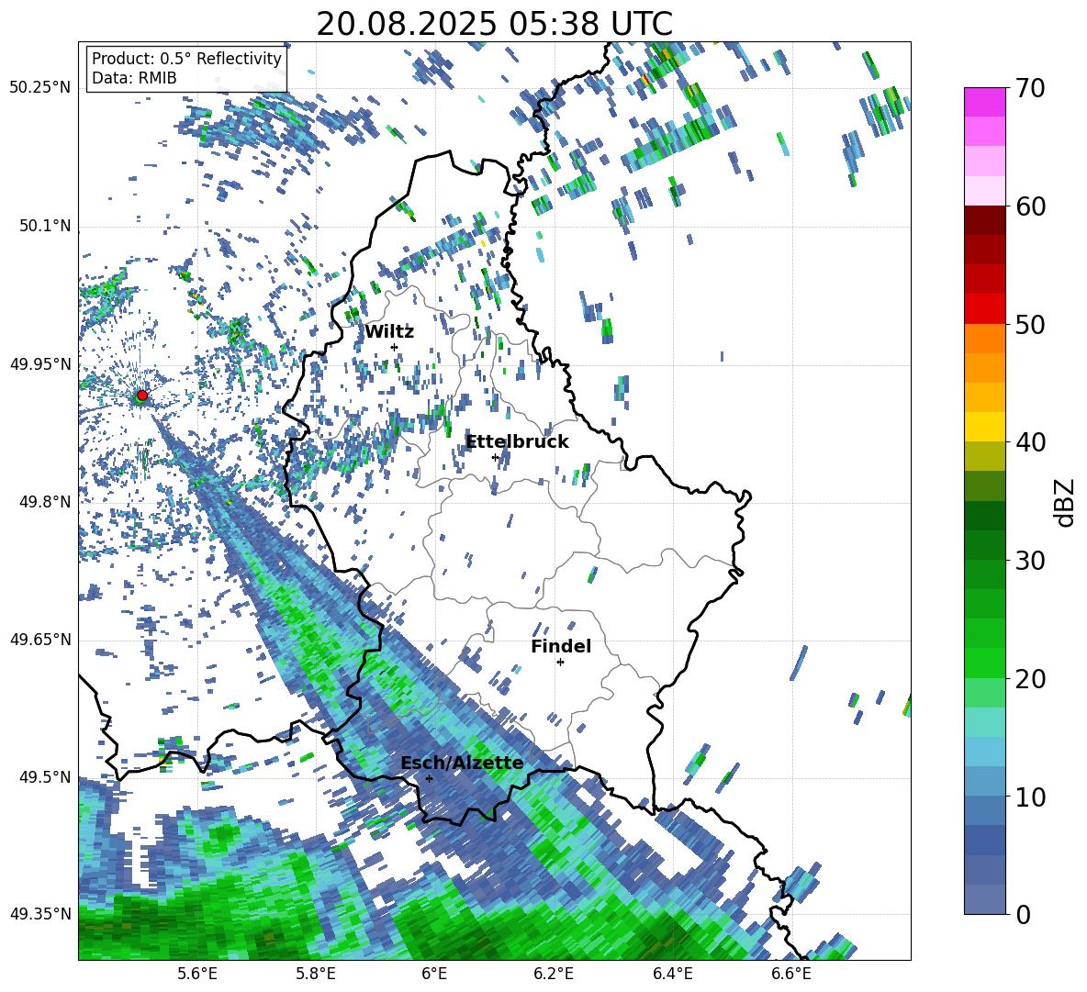The width and height of the screenshot is (1087, 992).
Task: Click the 6.6°E longitude tick label
Action: click(x=791, y=975)
